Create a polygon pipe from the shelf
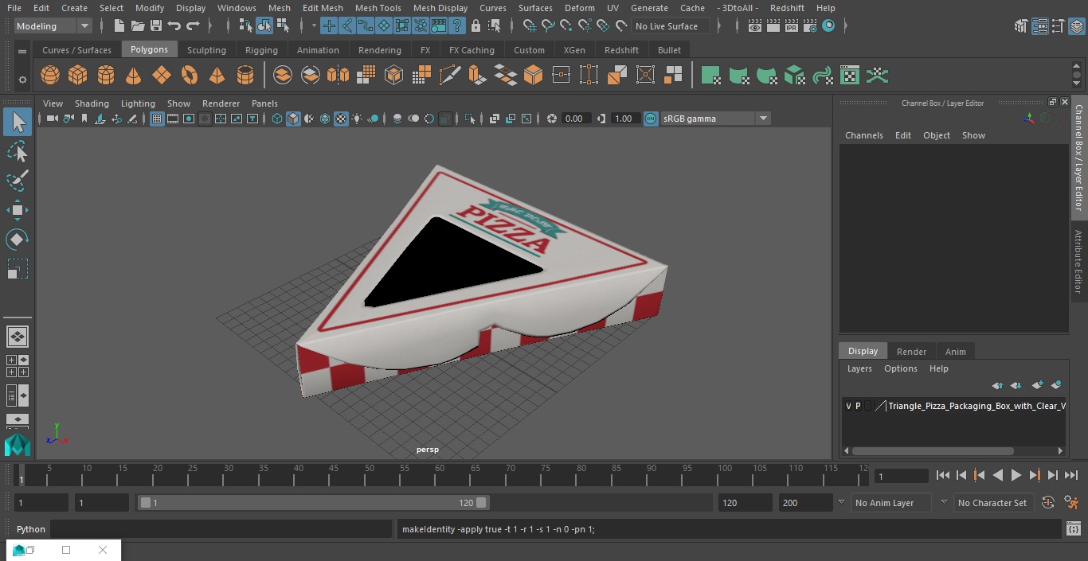 [x=245, y=76]
